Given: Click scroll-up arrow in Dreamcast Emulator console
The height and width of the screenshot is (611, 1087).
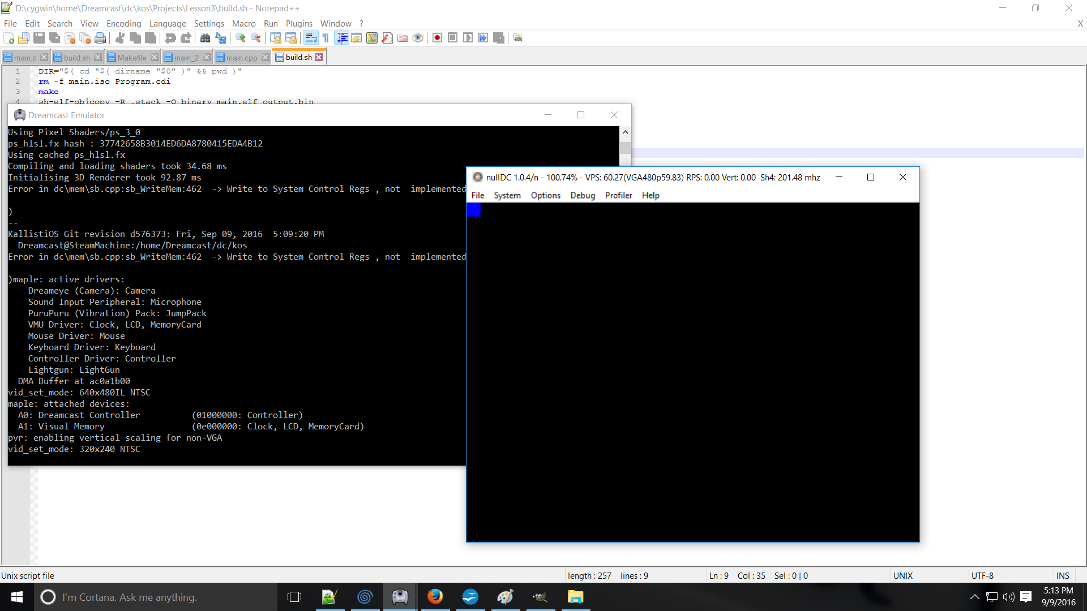Looking at the screenshot, I should click(625, 132).
